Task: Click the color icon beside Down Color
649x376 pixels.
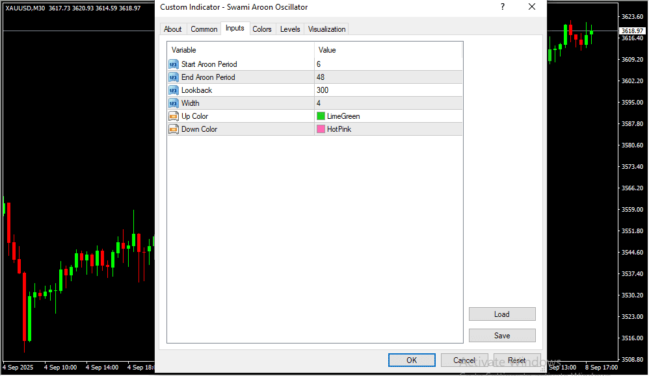Action: tap(173, 129)
